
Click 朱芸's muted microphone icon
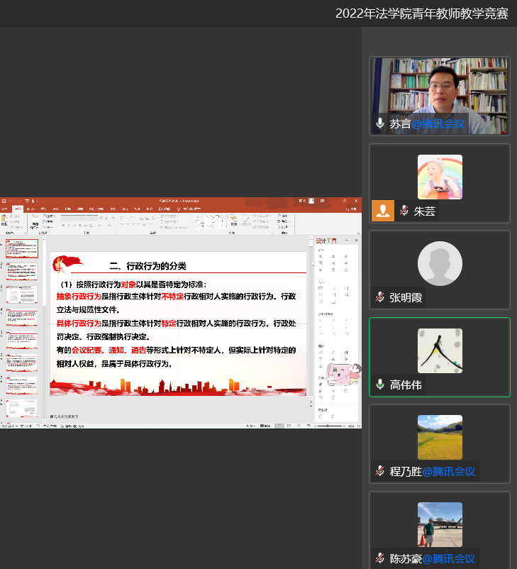pyautogui.click(x=404, y=211)
